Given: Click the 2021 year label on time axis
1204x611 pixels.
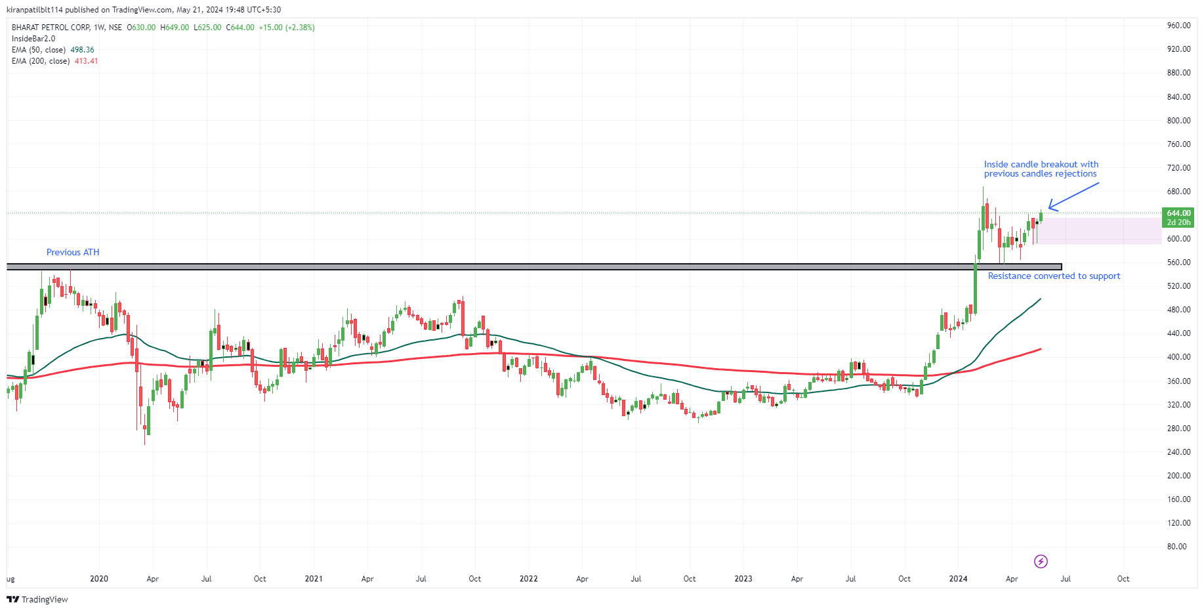Looking at the screenshot, I should point(314,579).
